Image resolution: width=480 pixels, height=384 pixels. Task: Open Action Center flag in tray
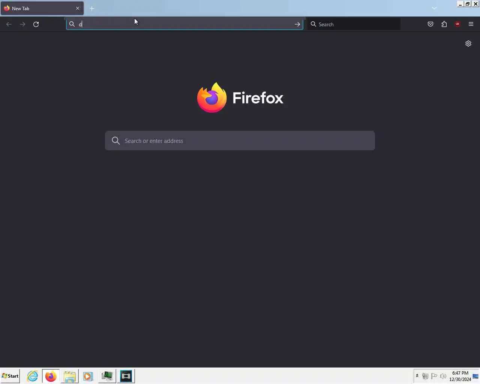pos(434,376)
